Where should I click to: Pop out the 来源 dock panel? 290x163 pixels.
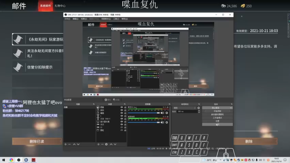pyautogui.click(x=125, y=104)
